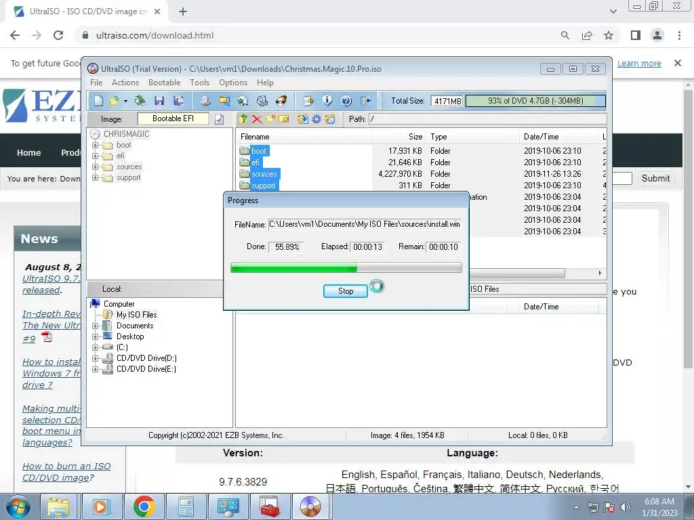This screenshot has height=520, width=694.
Task: Expand the Documents node in Local tree
Action: coord(95,326)
